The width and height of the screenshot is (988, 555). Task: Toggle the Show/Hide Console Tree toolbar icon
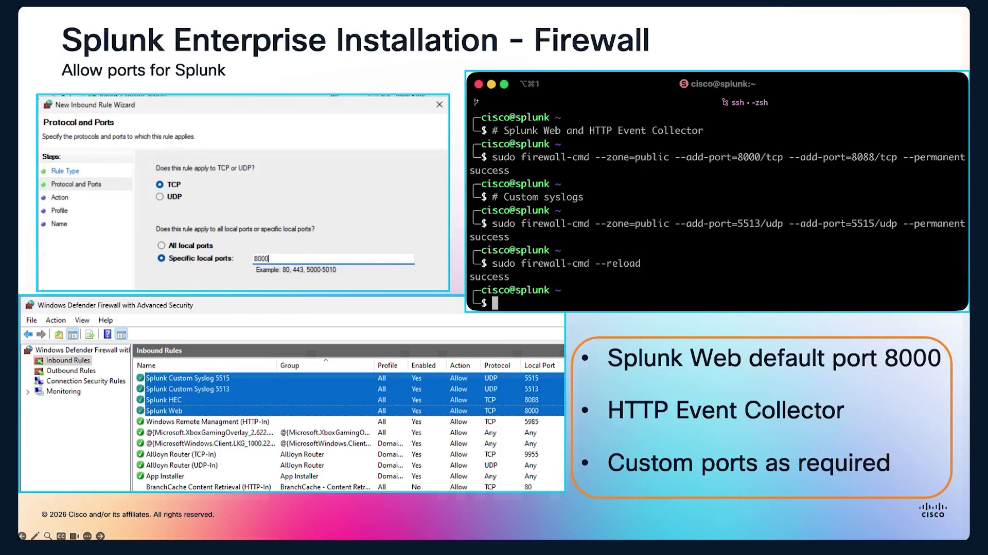click(73, 335)
